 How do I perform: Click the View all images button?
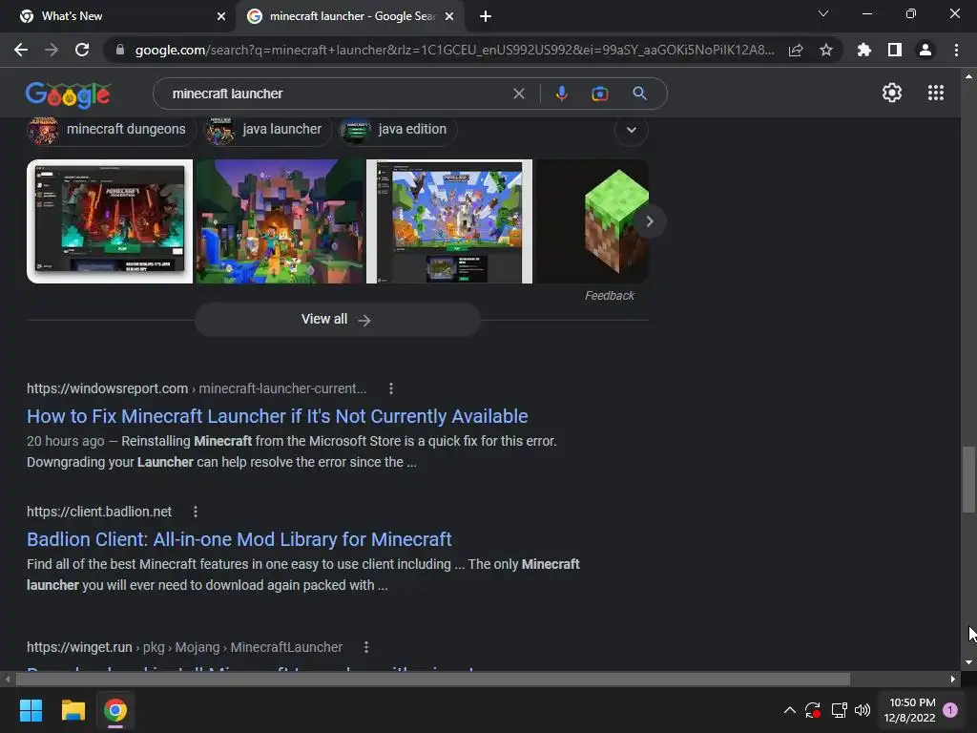click(x=337, y=319)
